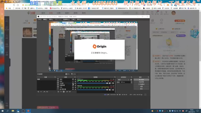Open Windows Start menu
The image size is (201, 113).
coord(2,111)
